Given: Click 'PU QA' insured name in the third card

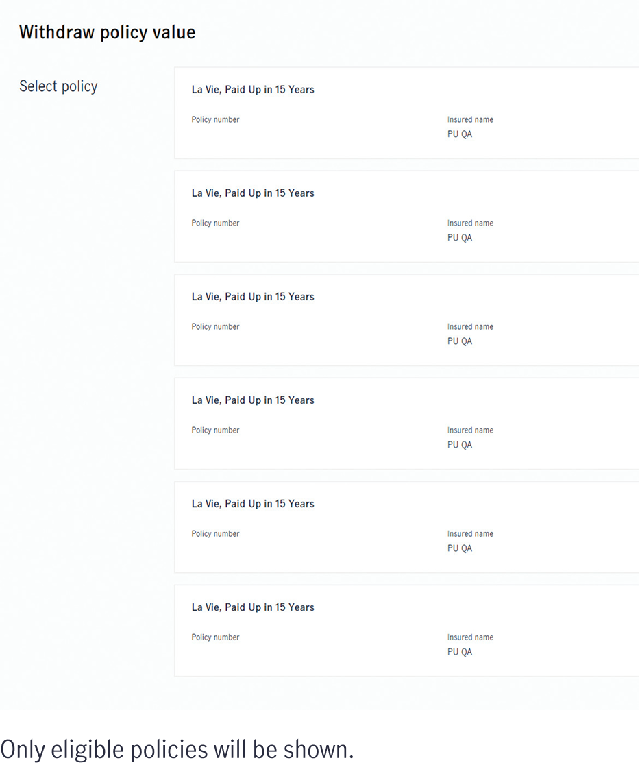Looking at the screenshot, I should [460, 341].
